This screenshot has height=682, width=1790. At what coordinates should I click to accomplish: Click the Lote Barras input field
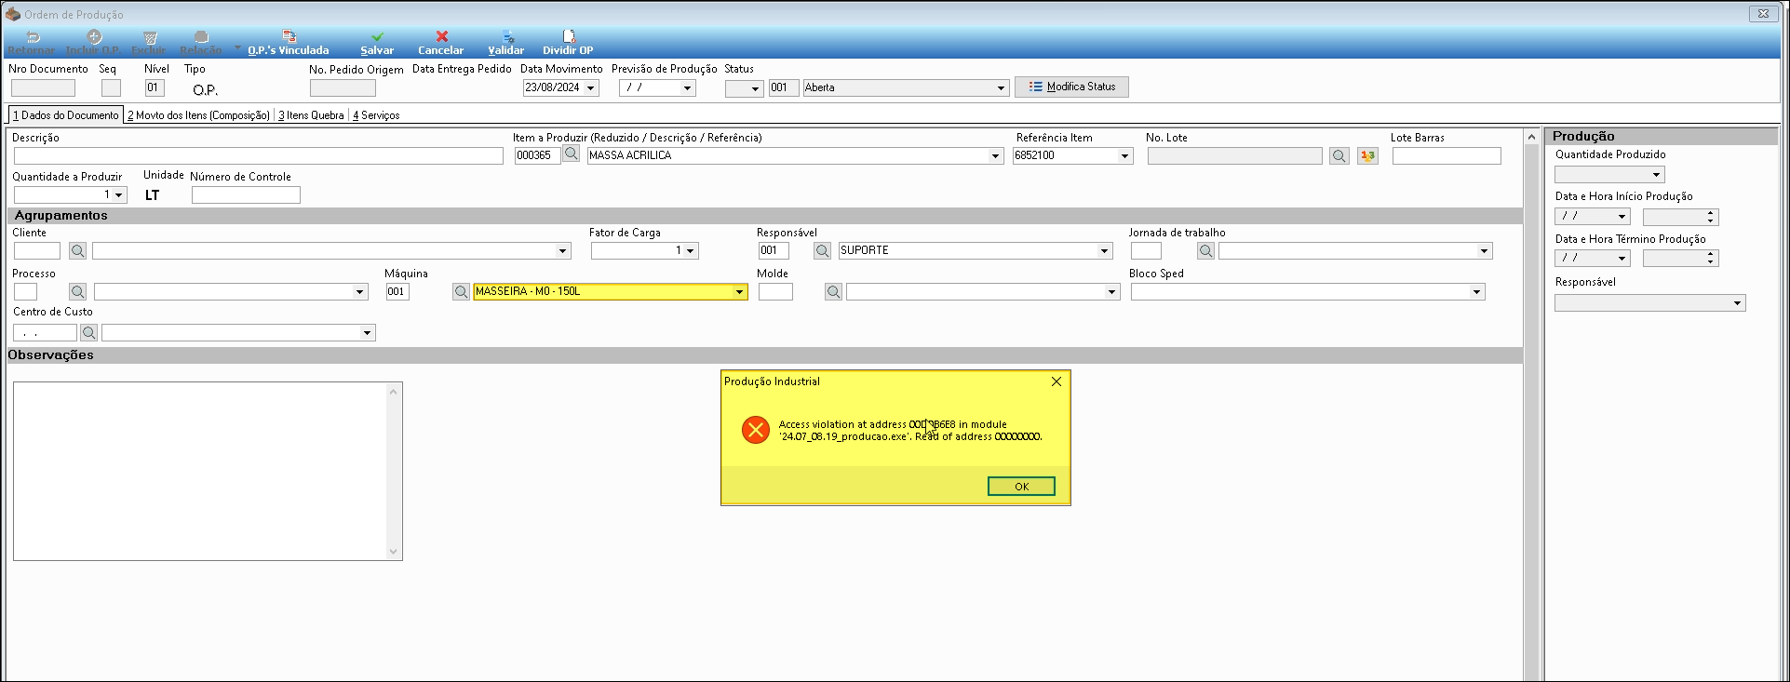pos(1447,156)
